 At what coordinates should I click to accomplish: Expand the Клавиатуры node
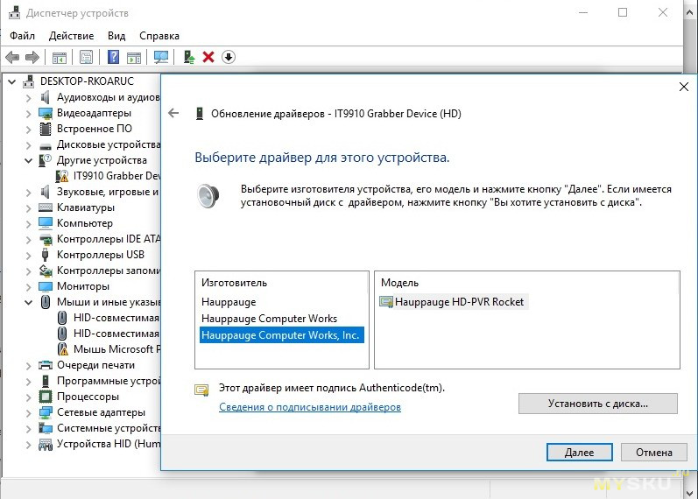click(x=29, y=207)
